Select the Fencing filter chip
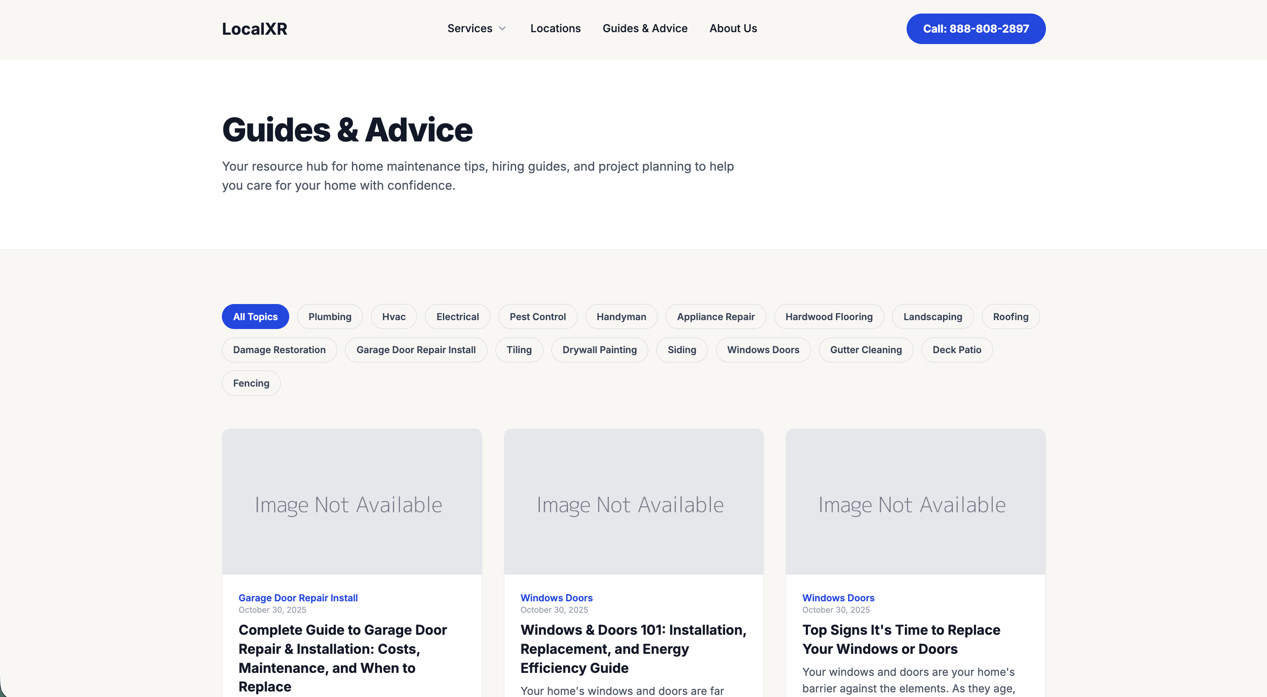Screen dimensions: 1267x697 pyautogui.click(x=251, y=383)
